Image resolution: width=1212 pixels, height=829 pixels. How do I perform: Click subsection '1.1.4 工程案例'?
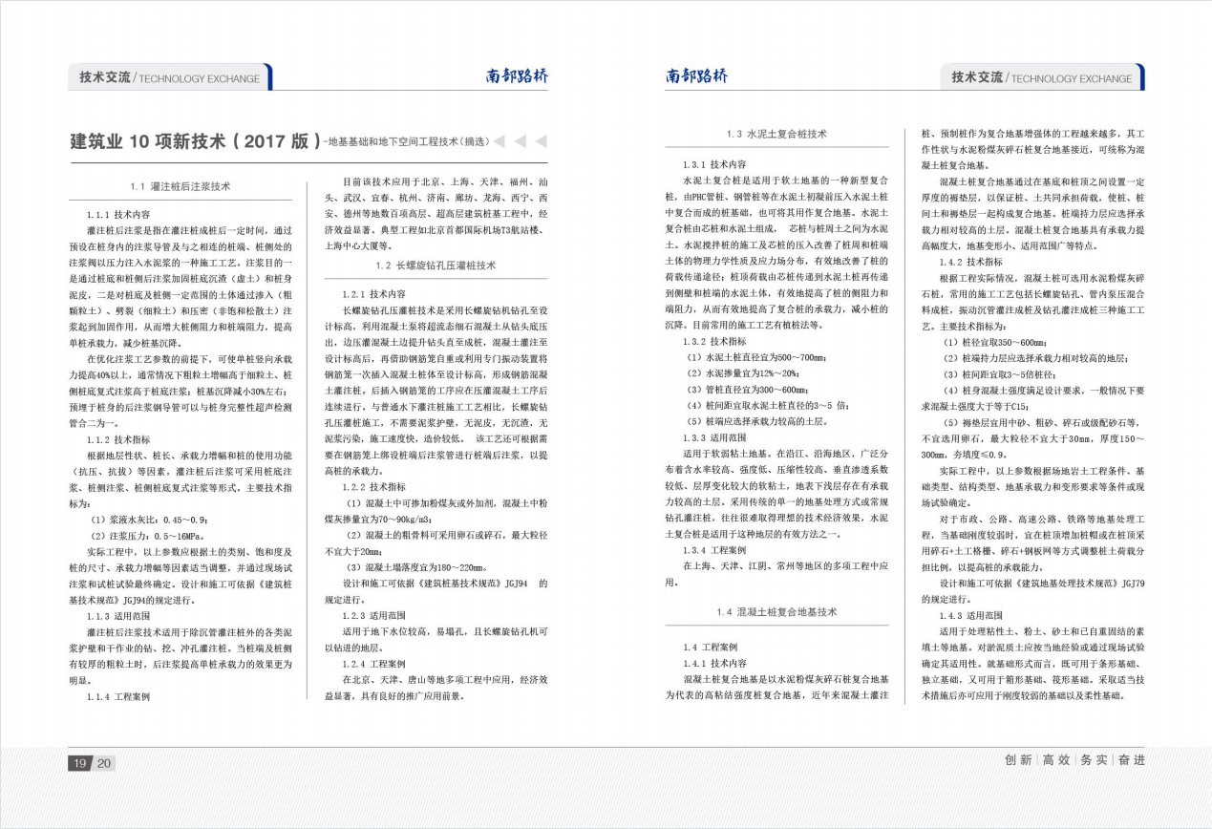coord(118,696)
